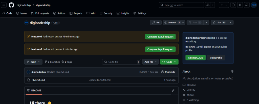Open the notifications inbox icon
Viewport: 259px width, 104px height.
pyautogui.click(x=247, y=5)
